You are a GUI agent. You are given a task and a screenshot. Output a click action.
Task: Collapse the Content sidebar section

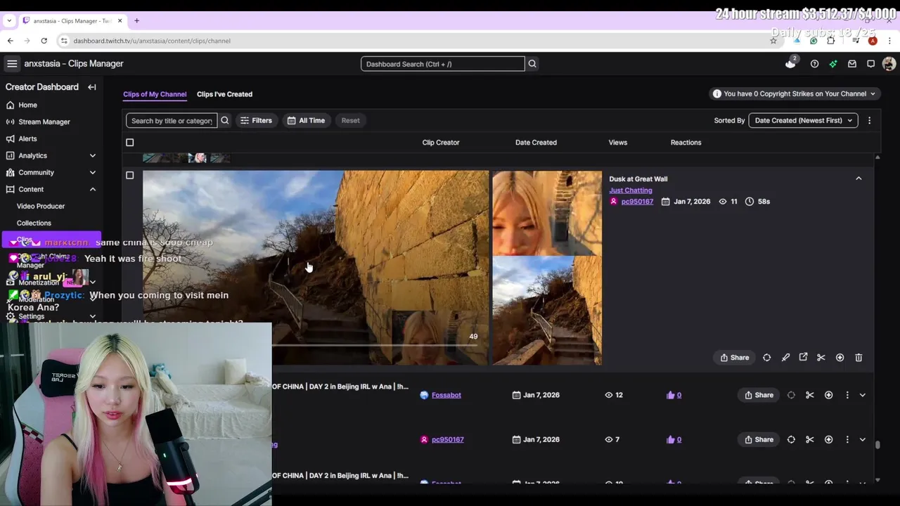click(92, 189)
